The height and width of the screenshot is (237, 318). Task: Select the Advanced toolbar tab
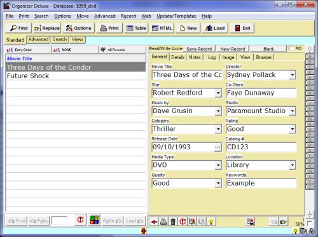click(38, 39)
